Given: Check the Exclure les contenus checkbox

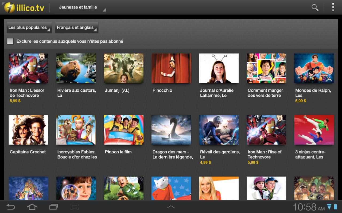Looking at the screenshot, I should point(10,41).
